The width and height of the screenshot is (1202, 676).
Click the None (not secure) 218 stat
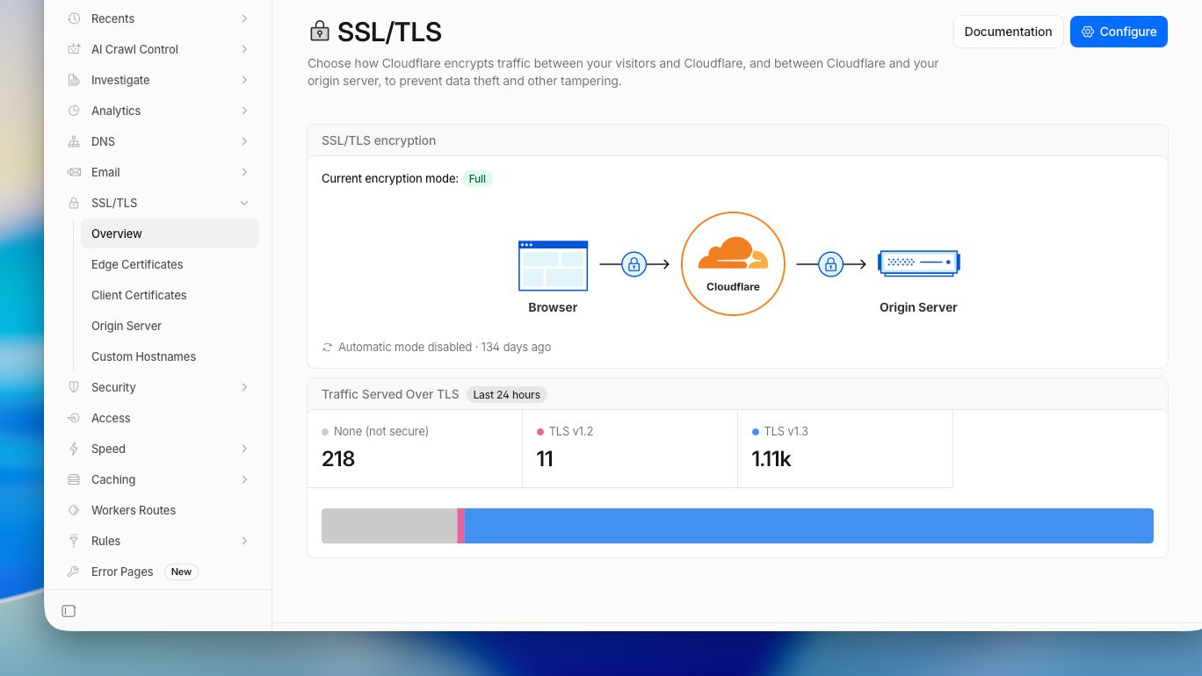coord(415,449)
